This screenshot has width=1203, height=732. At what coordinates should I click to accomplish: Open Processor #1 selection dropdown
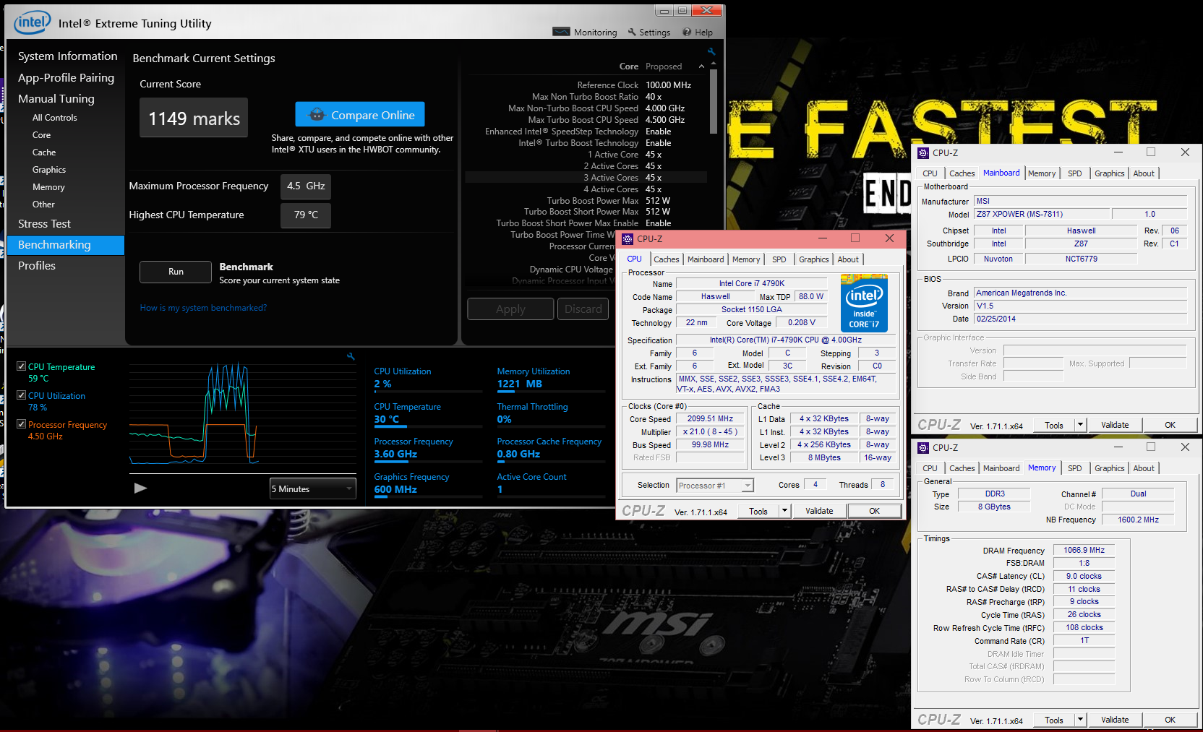[x=715, y=486]
